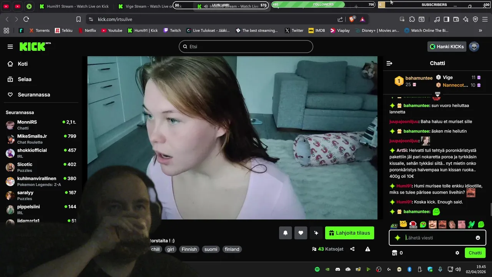The width and height of the screenshot is (492, 277).
Task: Click the share page icon in address bar
Action: [340, 19]
